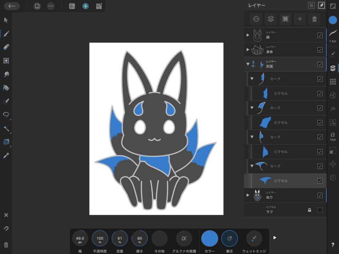Open the layers panel list menu icon
The width and height of the screenshot is (339, 254).
(311, 5)
